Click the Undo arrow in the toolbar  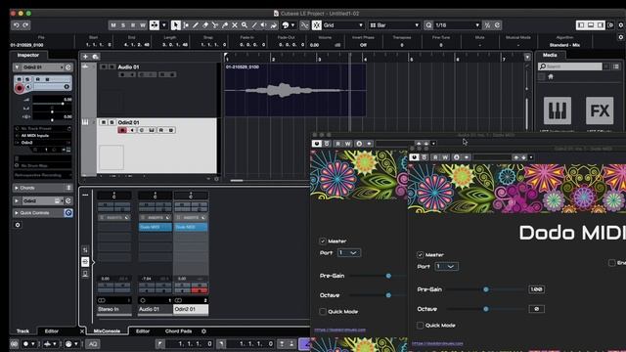(17, 25)
